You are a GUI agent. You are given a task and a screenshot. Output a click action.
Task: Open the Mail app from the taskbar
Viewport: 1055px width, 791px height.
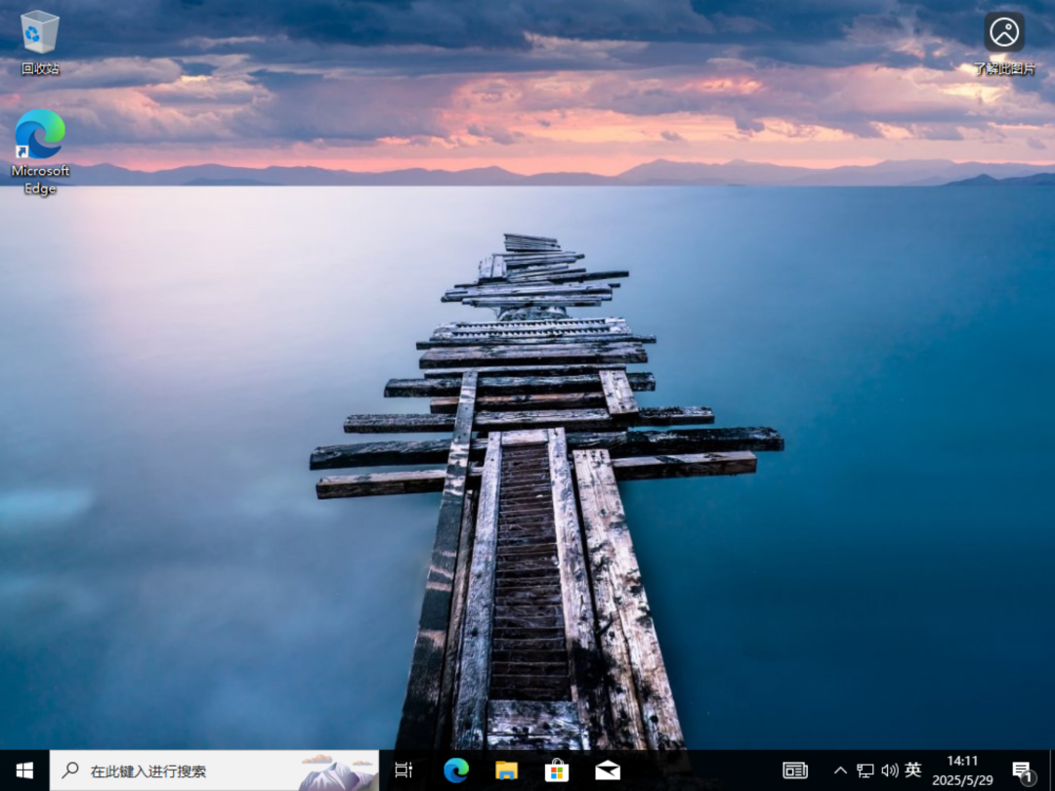pos(607,770)
